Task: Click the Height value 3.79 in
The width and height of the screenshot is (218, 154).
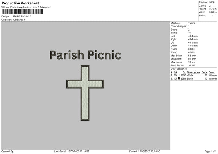Action: (213, 9)
